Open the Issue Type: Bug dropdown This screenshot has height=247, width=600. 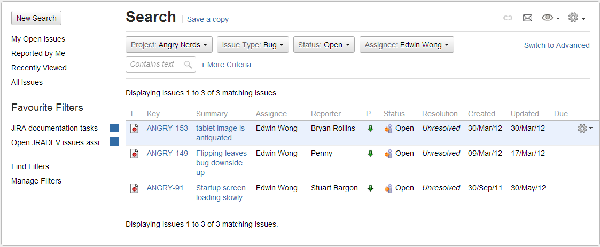point(253,45)
